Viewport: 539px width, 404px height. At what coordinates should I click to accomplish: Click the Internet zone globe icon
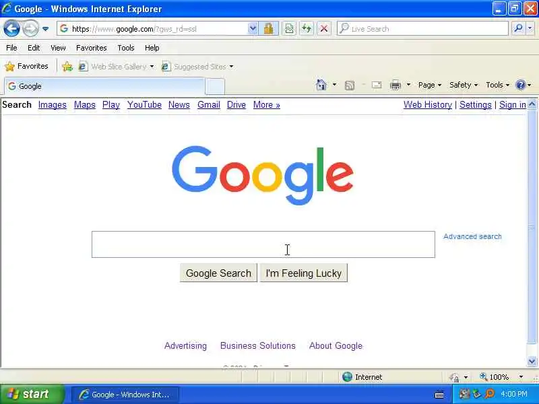coord(347,377)
